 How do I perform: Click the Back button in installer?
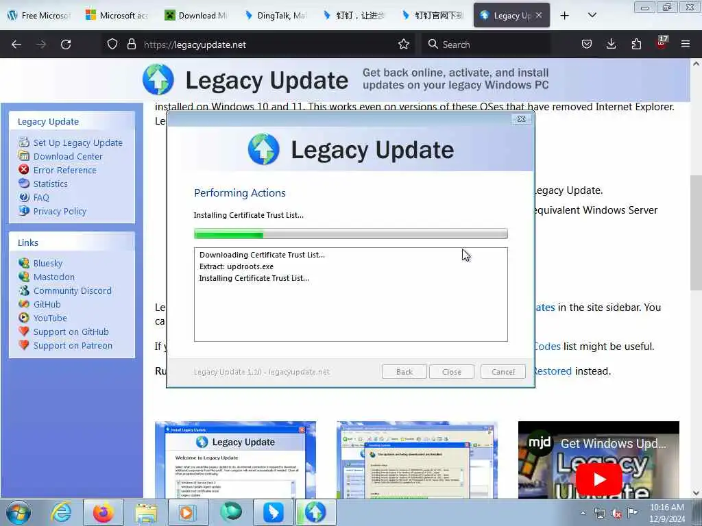404,372
